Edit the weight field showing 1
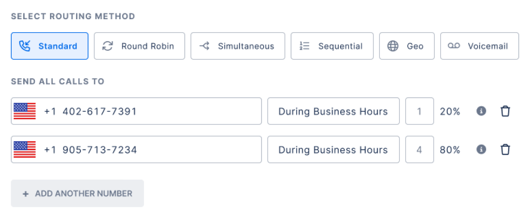The height and width of the screenshot is (218, 530). (420, 111)
